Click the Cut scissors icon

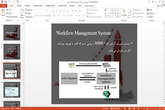pos(7,10)
